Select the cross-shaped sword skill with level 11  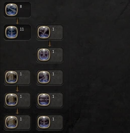[12, 32]
